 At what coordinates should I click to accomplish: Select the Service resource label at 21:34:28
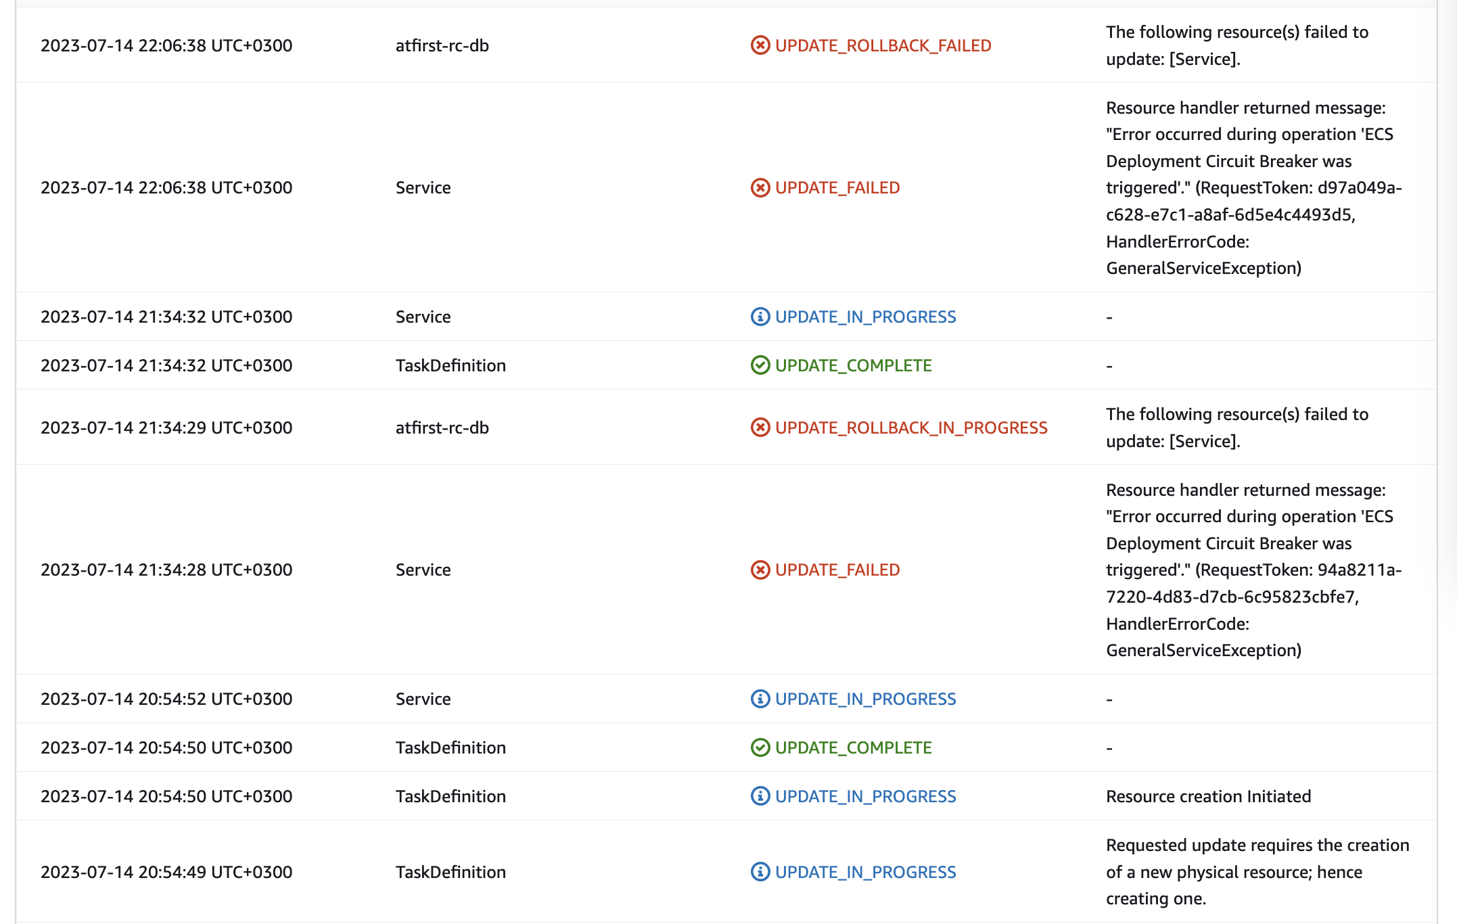[x=423, y=570]
